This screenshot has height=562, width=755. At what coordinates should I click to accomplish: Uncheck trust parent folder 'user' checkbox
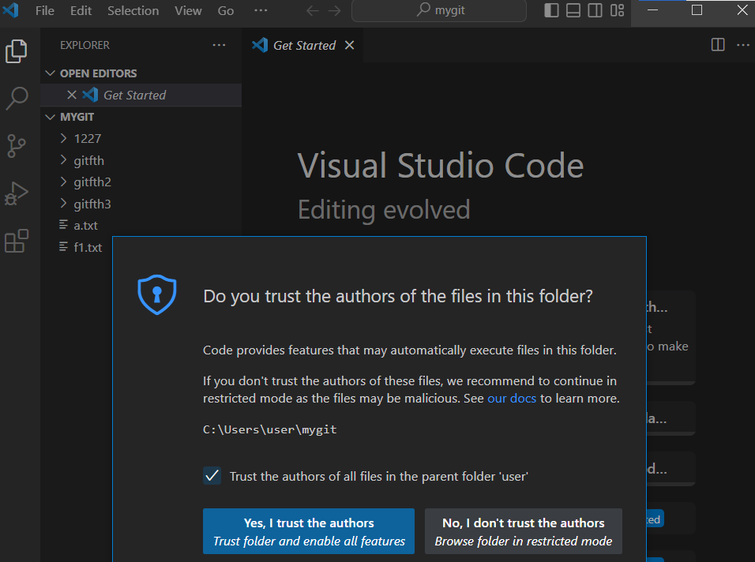212,476
